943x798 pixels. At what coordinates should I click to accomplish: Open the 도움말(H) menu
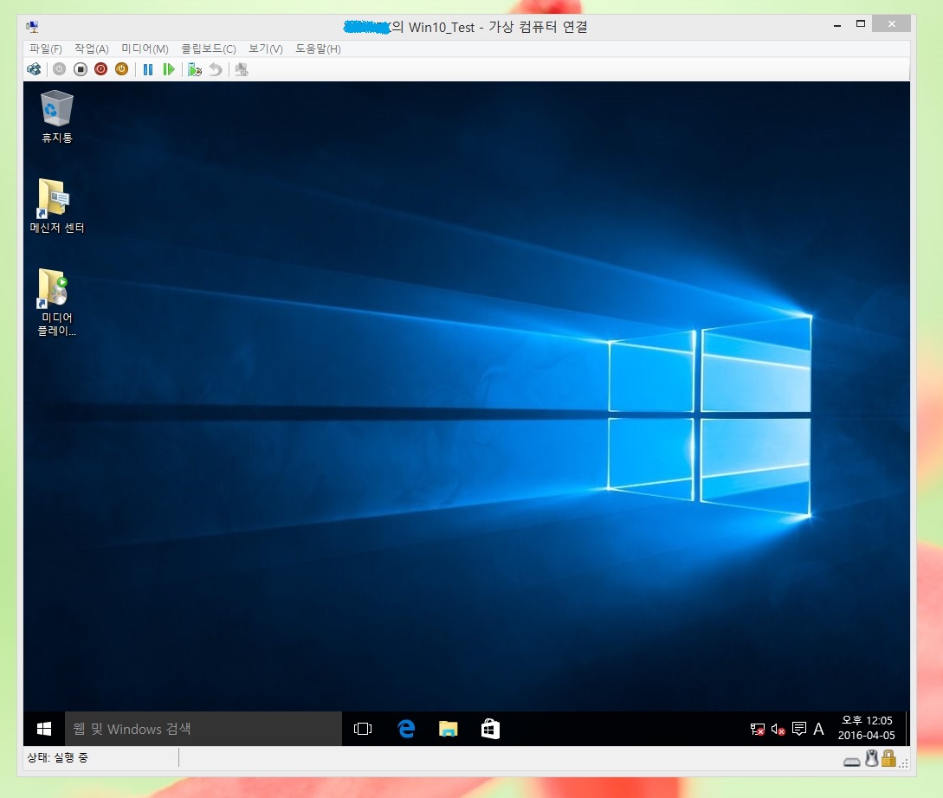tap(318, 48)
